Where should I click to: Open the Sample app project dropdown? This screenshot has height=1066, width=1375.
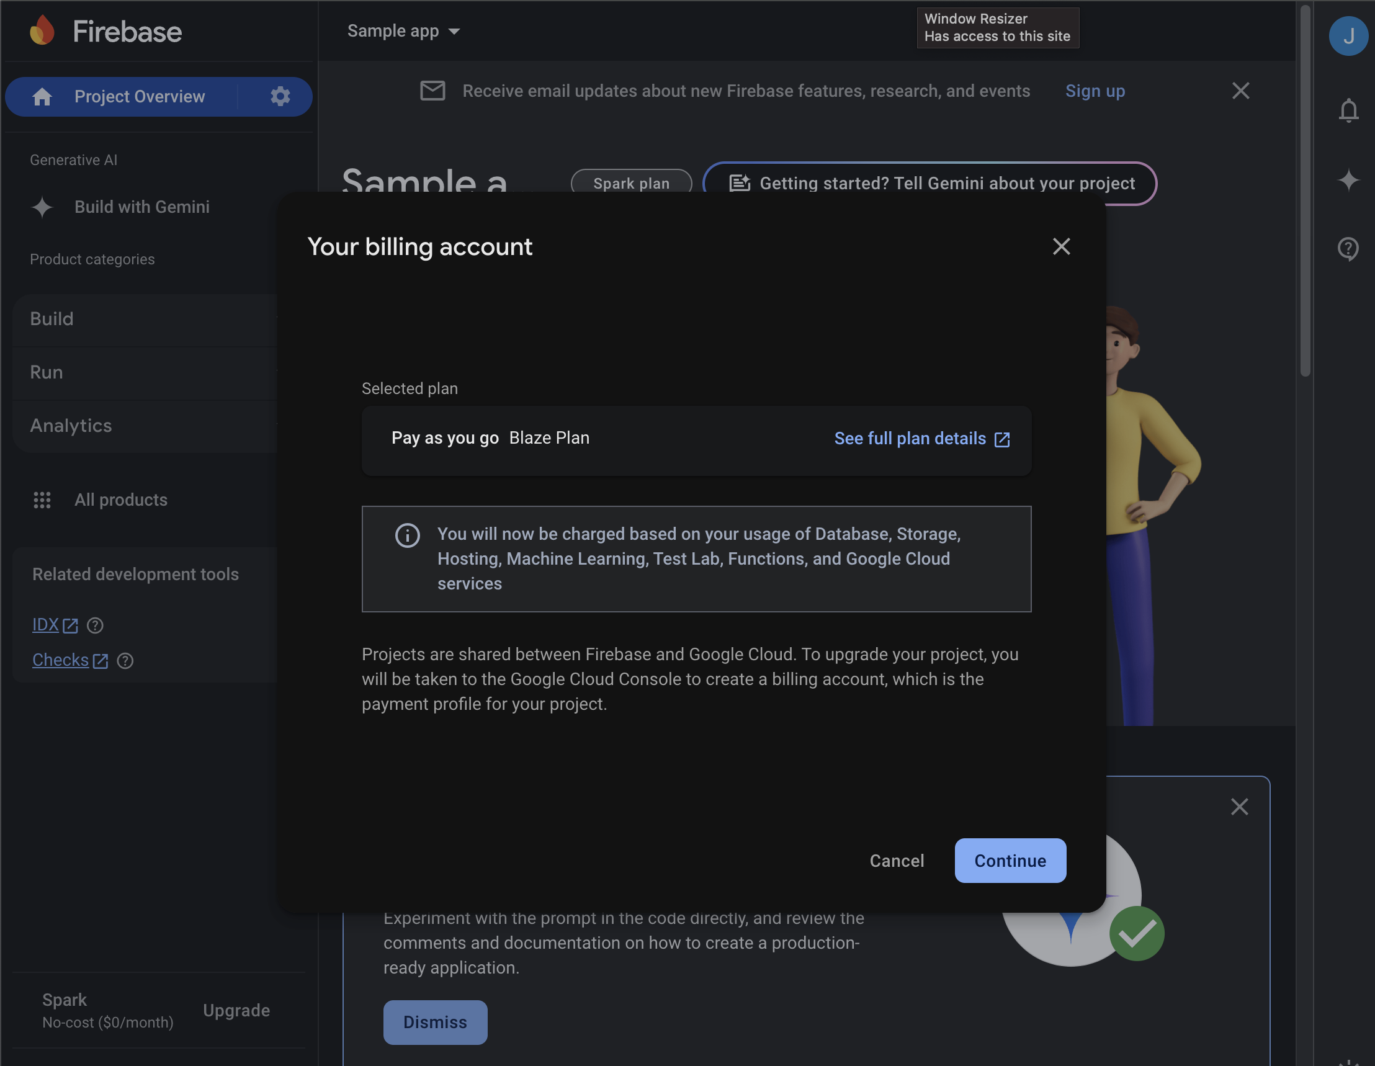(403, 30)
